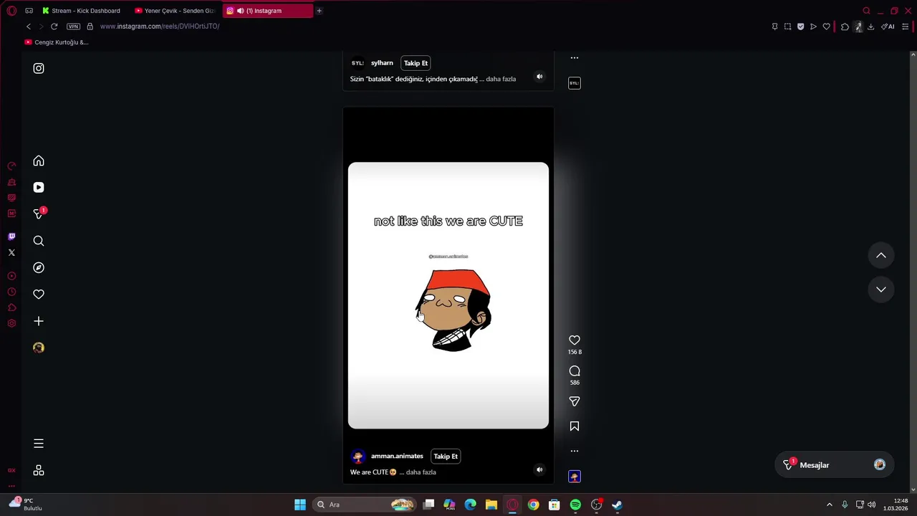Image resolution: width=917 pixels, height=516 pixels.
Task: Open ad blocker shield icon
Action: click(800, 27)
